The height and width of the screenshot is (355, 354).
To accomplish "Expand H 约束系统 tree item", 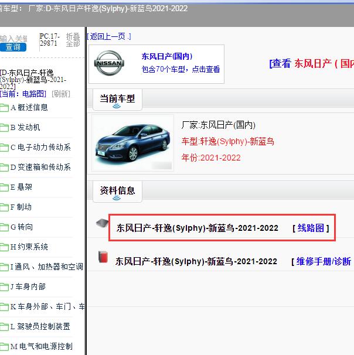I will tap(29, 247).
